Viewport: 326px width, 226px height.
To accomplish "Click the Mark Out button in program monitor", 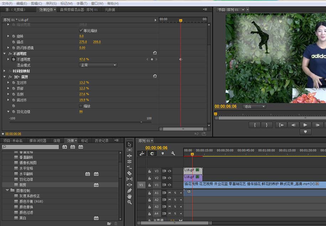I will click(x=267, y=125).
